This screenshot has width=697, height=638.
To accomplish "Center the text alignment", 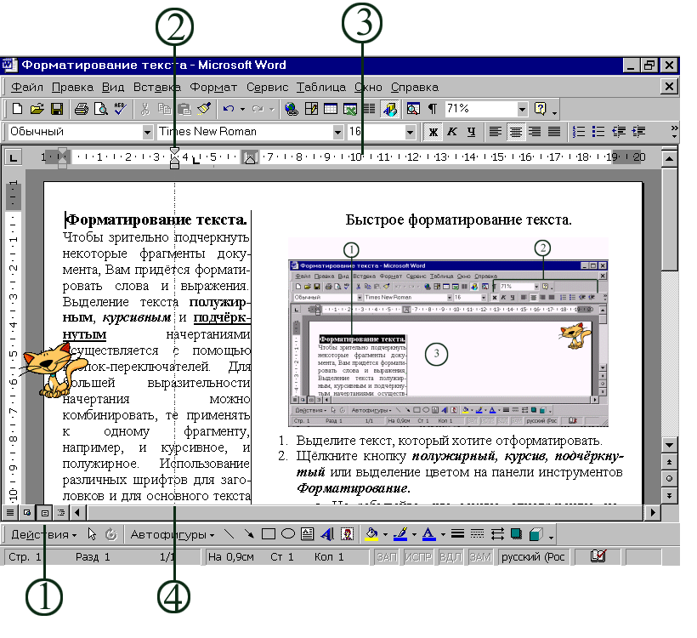I will (x=516, y=132).
